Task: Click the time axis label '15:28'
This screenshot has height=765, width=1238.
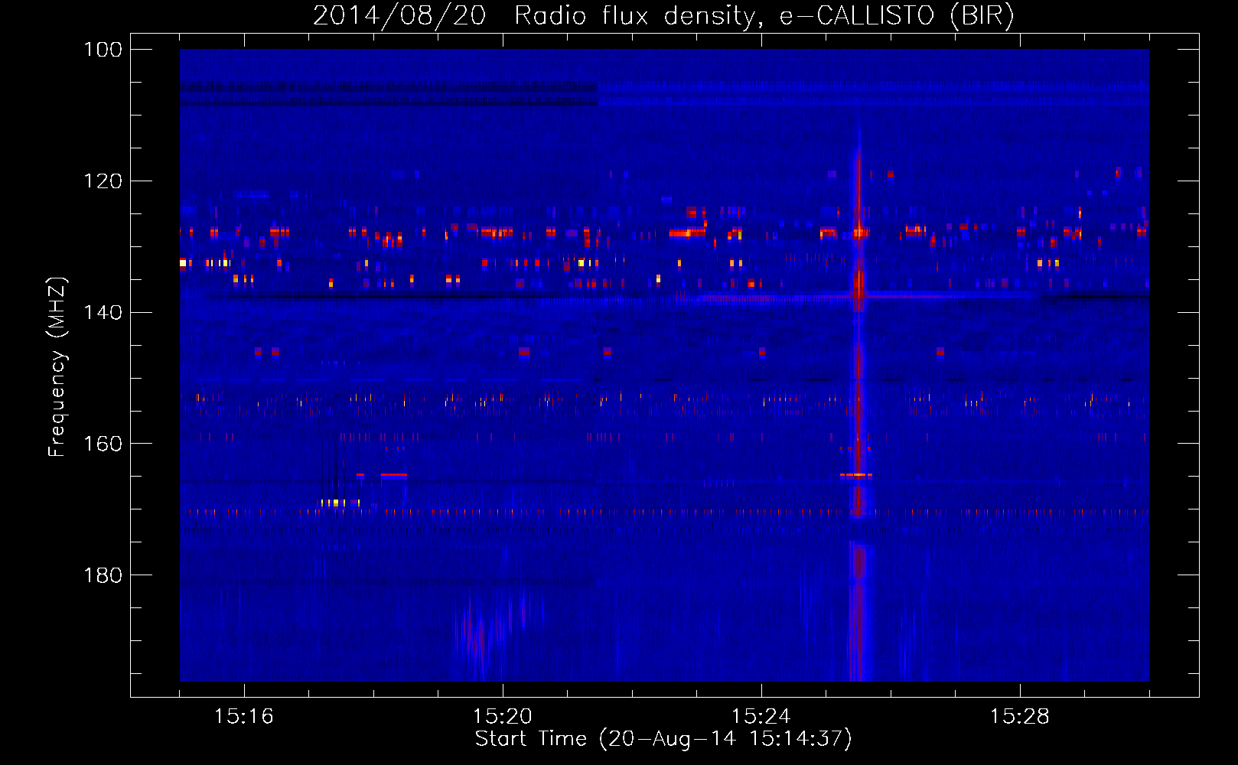Action: [x=1020, y=717]
